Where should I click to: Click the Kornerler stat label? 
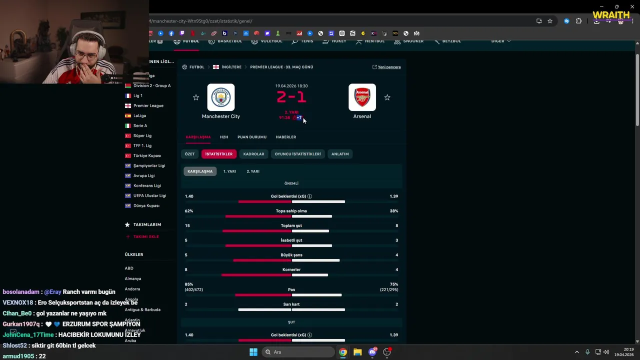pos(291,269)
